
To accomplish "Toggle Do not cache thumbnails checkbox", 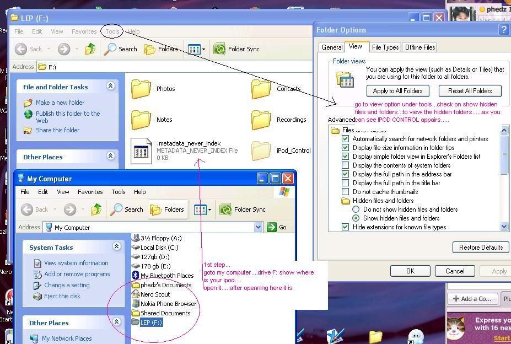I will tap(346, 192).
